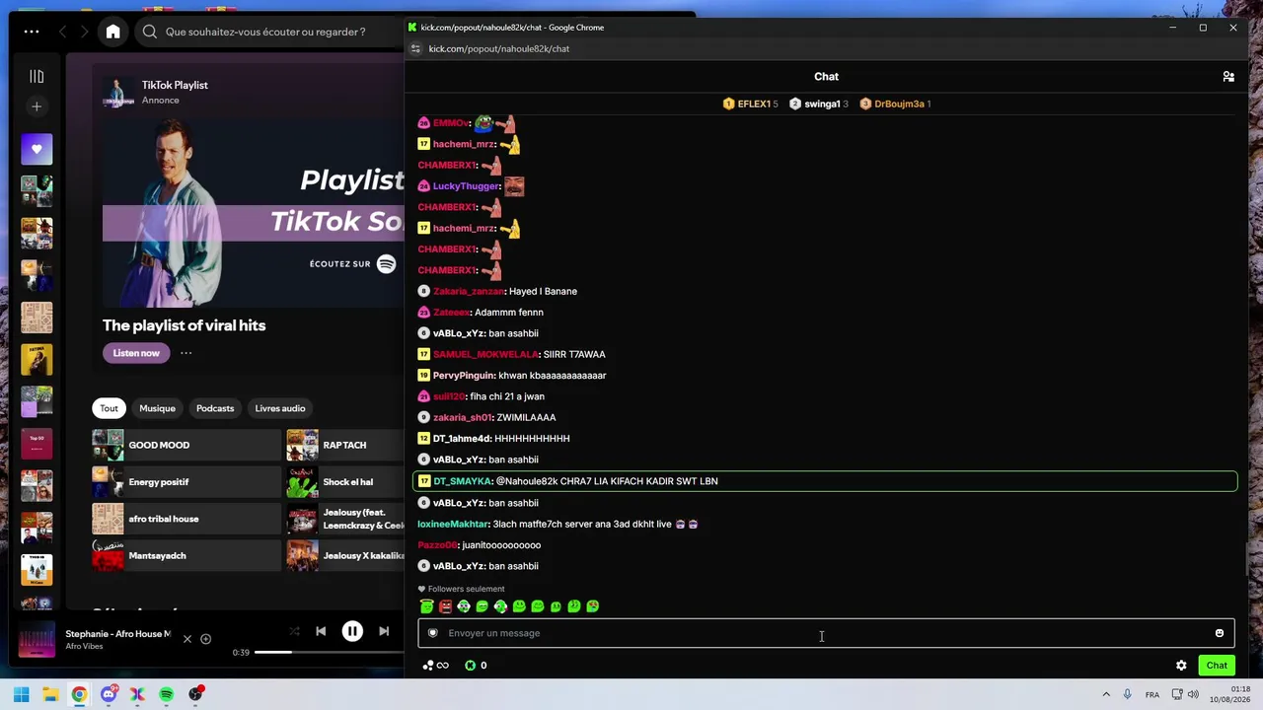Switch FRA input language in taskbar
Image resolution: width=1263 pixels, height=710 pixels.
coord(1152,694)
